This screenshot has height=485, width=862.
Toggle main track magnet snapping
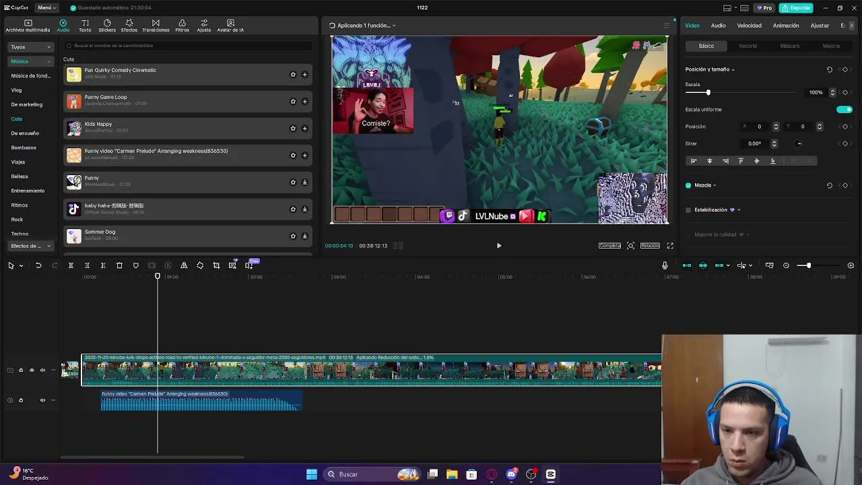point(687,265)
